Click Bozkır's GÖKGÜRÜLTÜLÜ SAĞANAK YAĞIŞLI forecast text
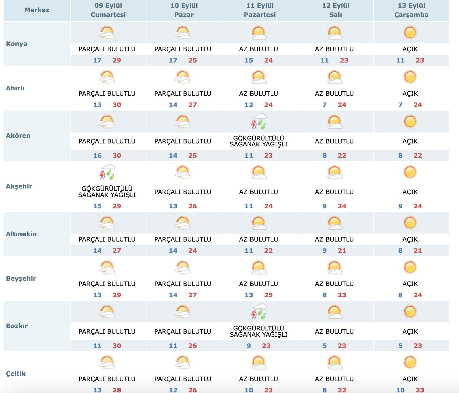Image resolution: width=459 pixels, height=393 pixels. coord(259,331)
